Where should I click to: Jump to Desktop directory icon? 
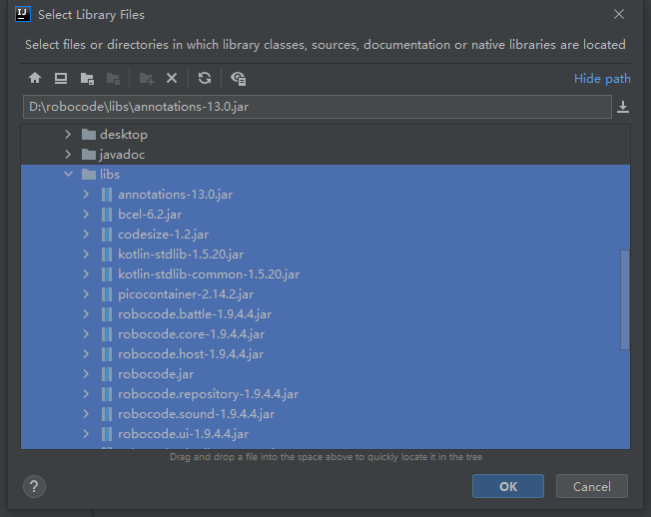pos(61,78)
